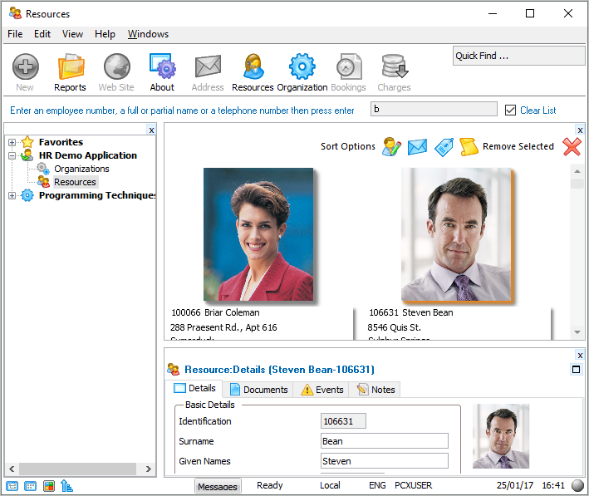This screenshot has height=496, width=589.
Task: Click the Messages button in status bar
Action: (218, 486)
